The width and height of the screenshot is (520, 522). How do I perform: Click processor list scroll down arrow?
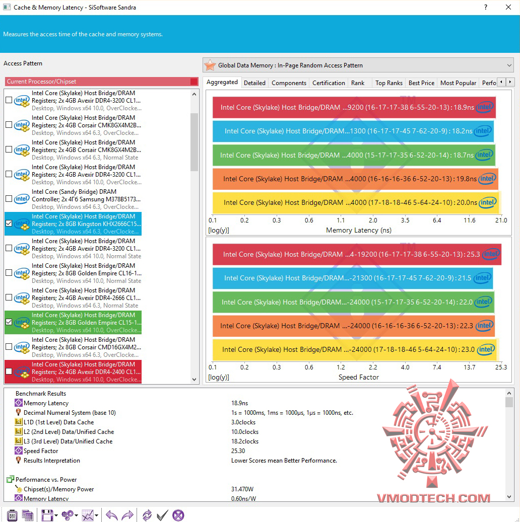[x=194, y=380]
